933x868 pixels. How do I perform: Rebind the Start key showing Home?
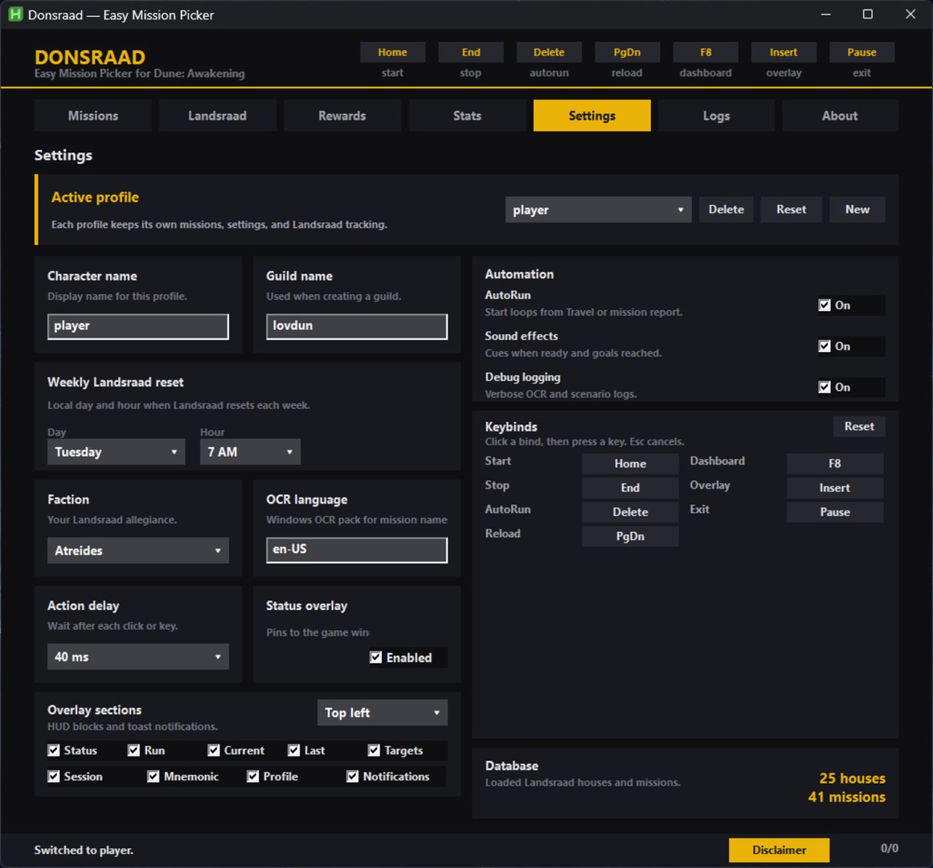pyautogui.click(x=630, y=464)
